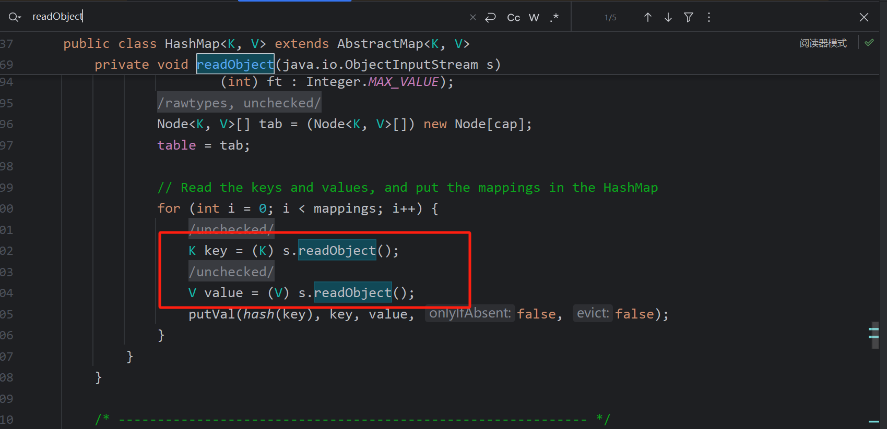Click the onlyIfAbsent: parameter hint
The height and width of the screenshot is (429, 887).
(470, 313)
